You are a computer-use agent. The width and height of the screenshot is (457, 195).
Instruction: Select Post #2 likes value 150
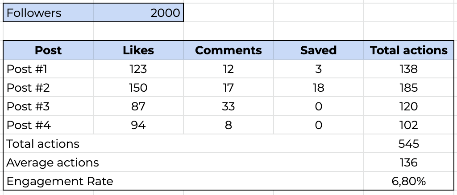pos(138,88)
